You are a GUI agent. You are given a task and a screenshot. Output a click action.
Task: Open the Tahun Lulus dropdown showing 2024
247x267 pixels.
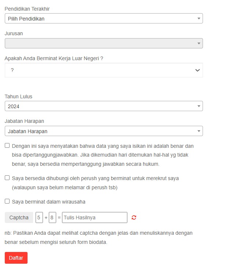(104, 106)
